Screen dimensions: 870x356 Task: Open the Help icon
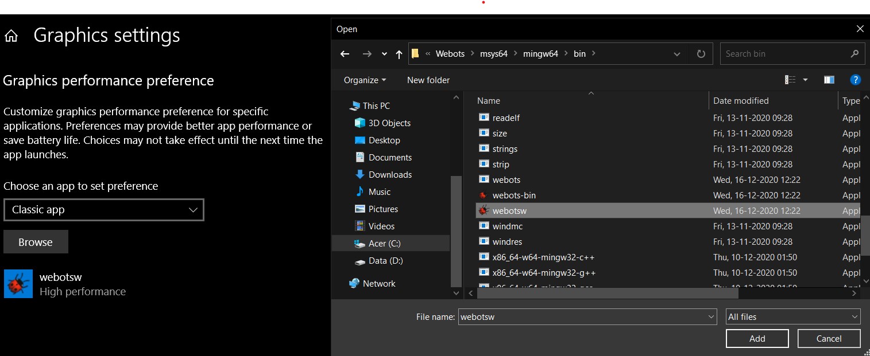[x=855, y=80]
